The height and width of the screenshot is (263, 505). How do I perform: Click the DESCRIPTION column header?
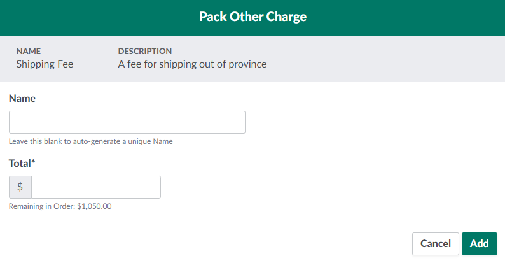click(x=145, y=51)
